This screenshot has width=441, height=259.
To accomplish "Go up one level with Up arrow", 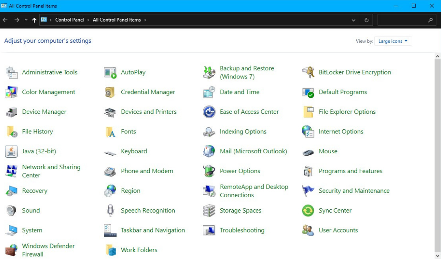I will click(x=34, y=20).
